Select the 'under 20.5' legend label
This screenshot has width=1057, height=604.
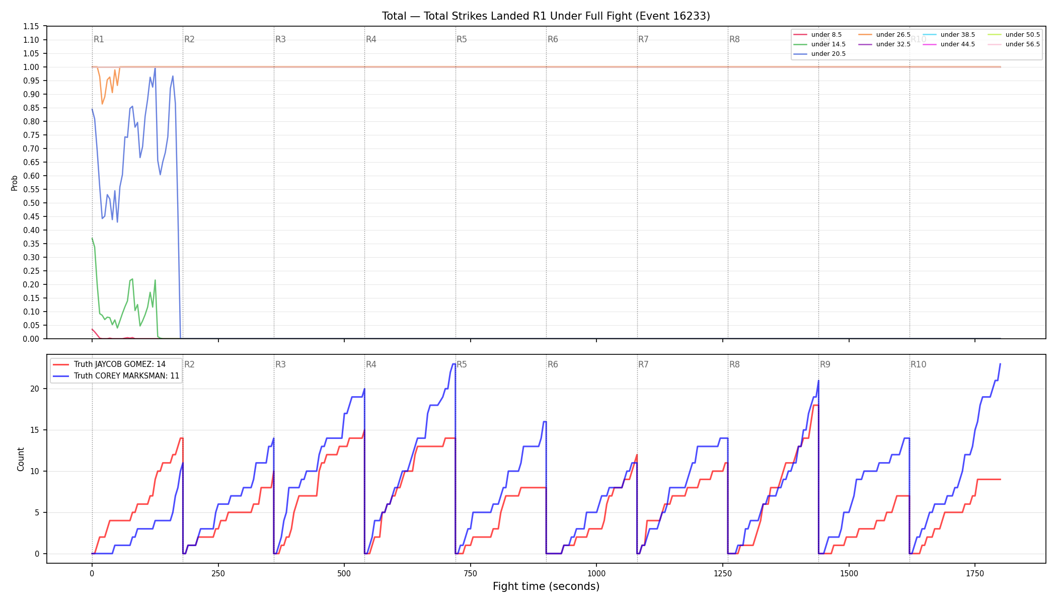(x=828, y=54)
